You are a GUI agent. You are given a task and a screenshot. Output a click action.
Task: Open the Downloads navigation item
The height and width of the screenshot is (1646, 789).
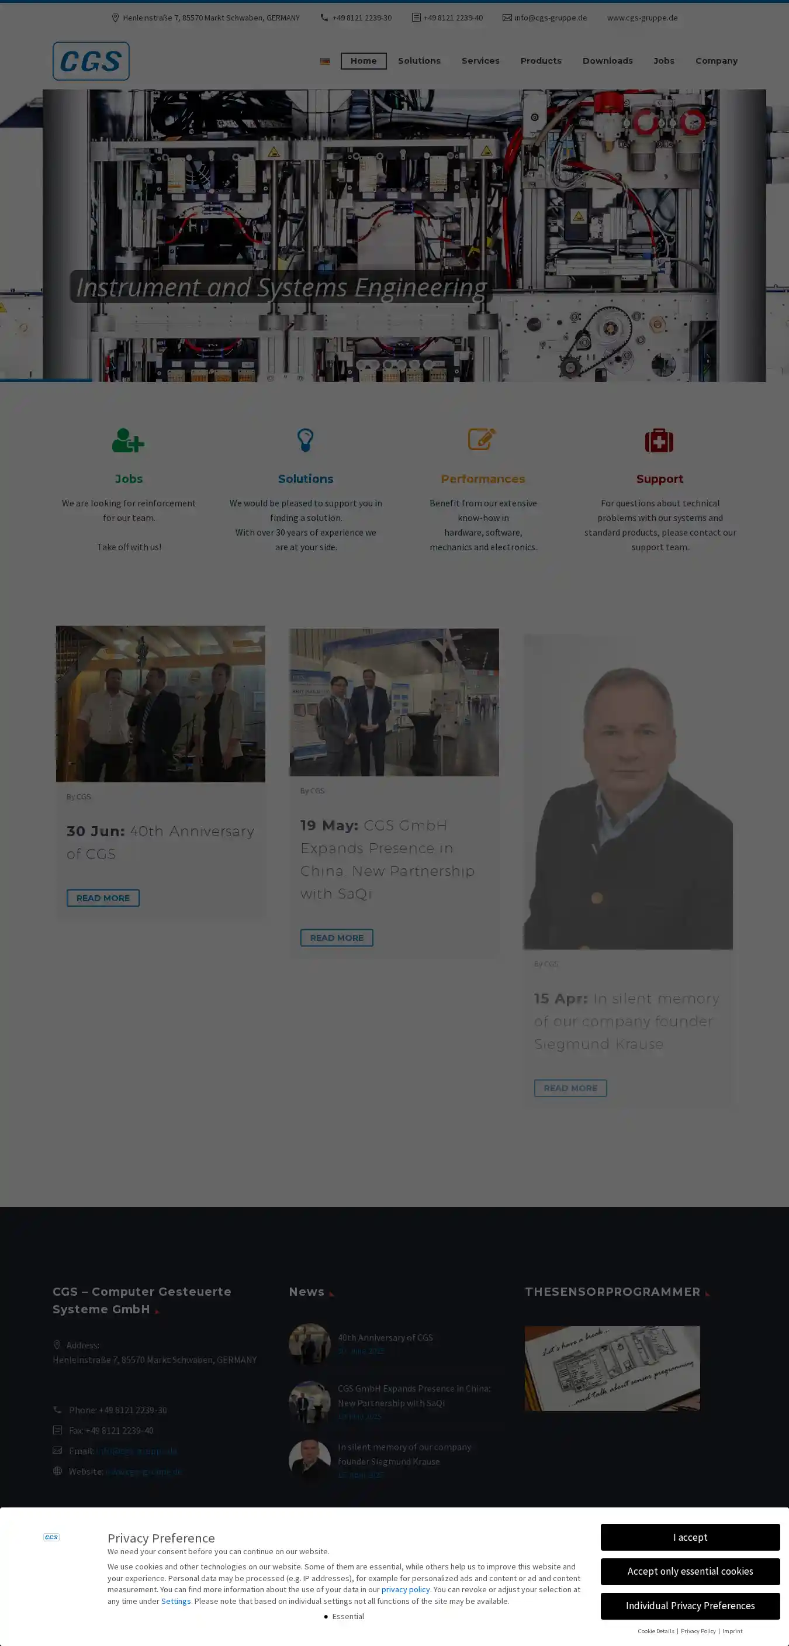[608, 61]
